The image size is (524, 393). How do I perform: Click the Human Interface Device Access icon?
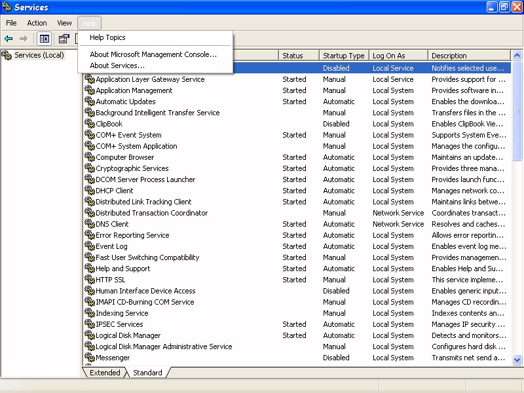(x=90, y=291)
